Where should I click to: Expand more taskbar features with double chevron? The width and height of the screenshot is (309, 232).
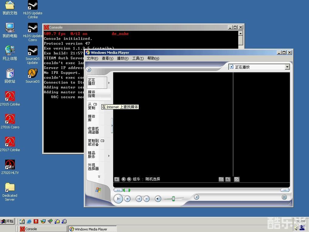point(99,177)
